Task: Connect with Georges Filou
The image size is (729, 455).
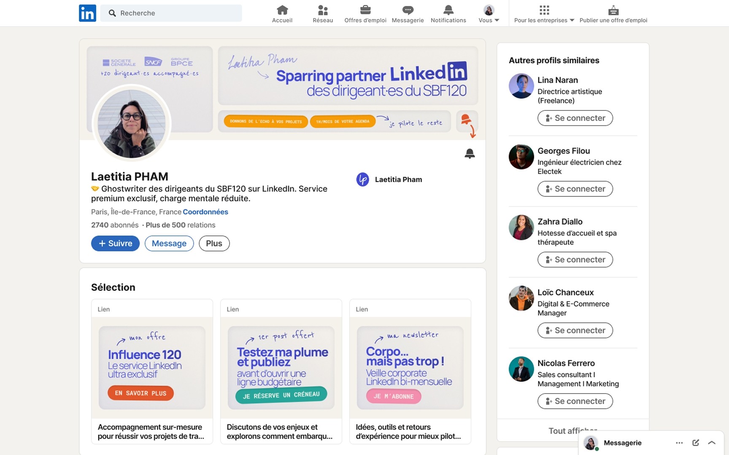Action: pyautogui.click(x=575, y=189)
